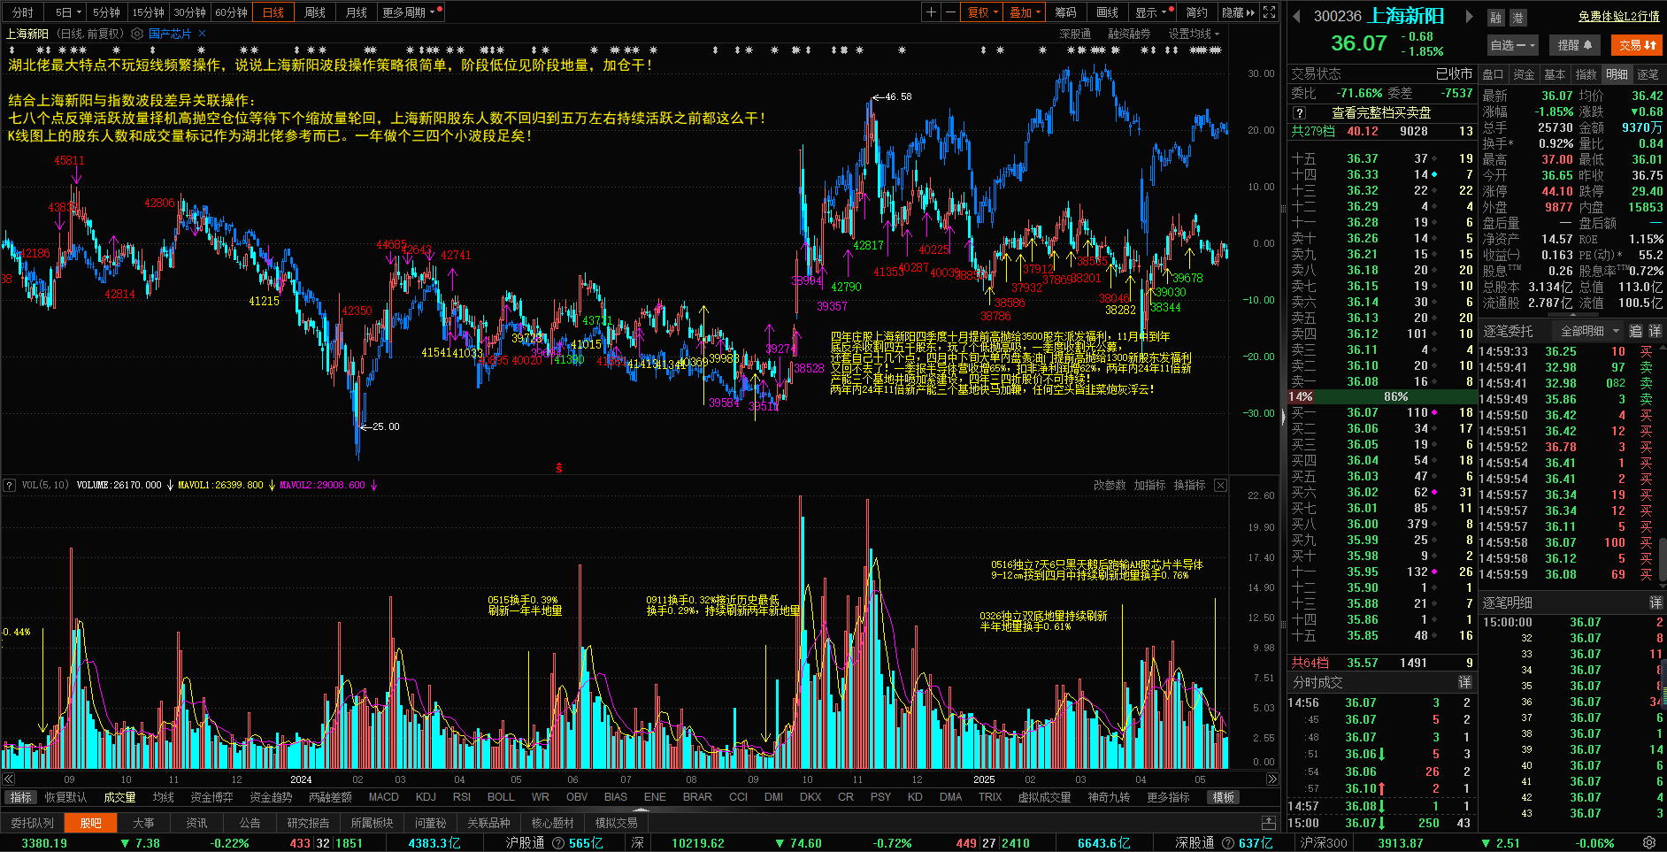
Task: Select 周线 weekly chart period
Action: pyautogui.click(x=315, y=12)
